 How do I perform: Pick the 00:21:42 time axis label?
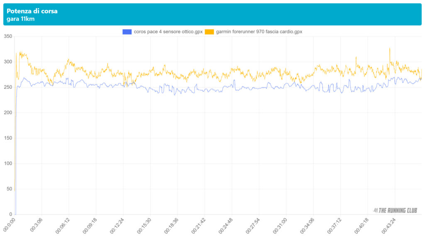[198, 225]
